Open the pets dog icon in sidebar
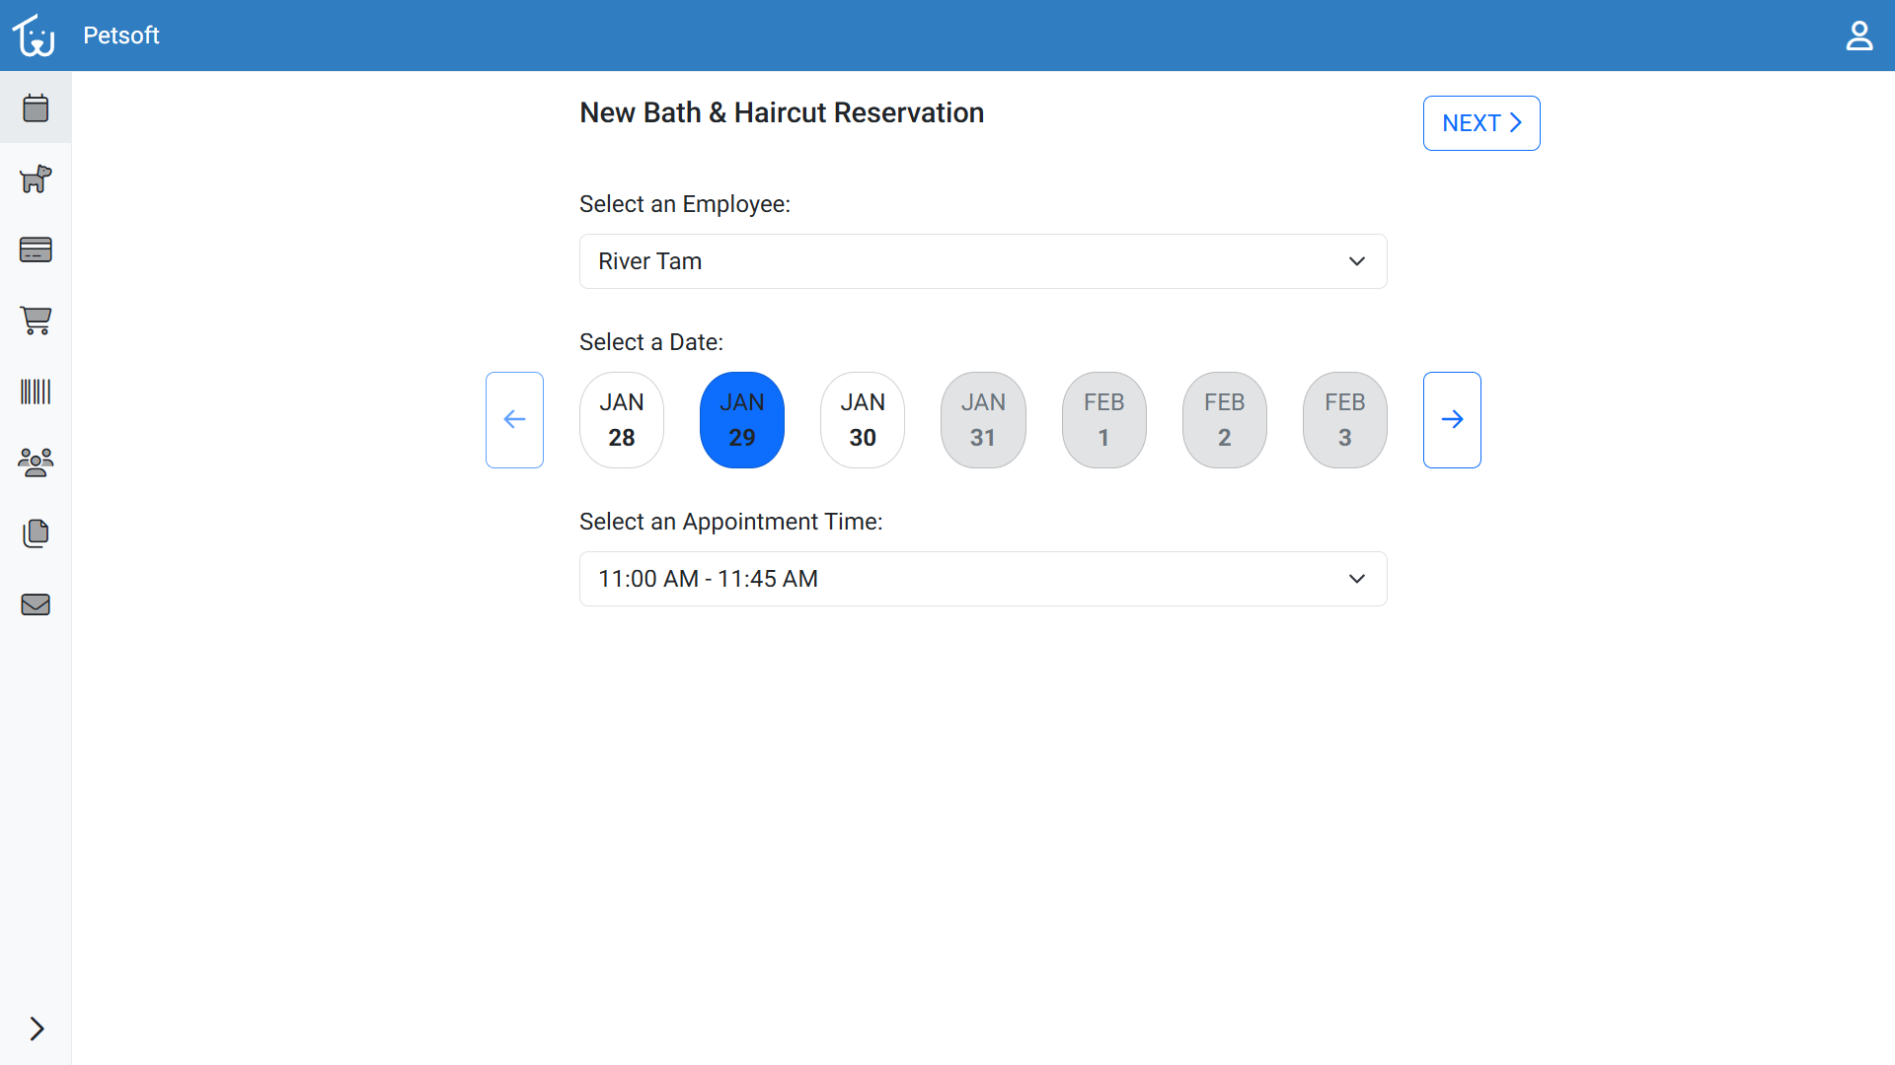 click(36, 178)
